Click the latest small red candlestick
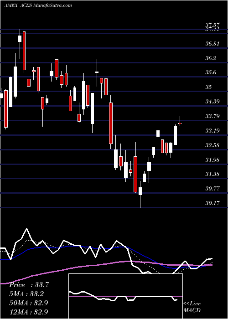 pos(180,123)
